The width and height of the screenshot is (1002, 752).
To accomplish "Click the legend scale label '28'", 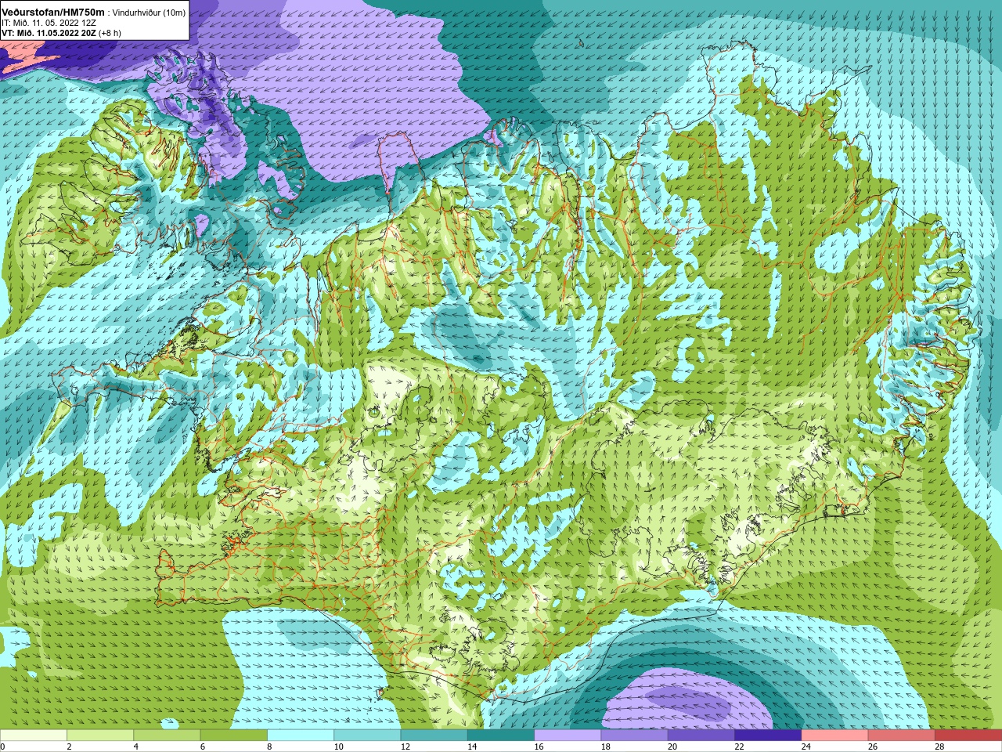I will tap(940, 747).
